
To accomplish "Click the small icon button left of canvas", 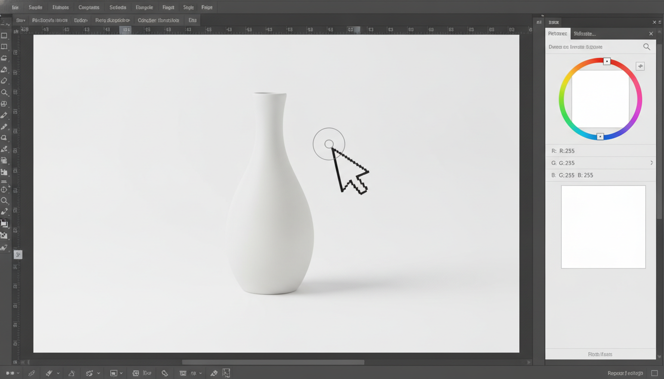I will point(18,255).
